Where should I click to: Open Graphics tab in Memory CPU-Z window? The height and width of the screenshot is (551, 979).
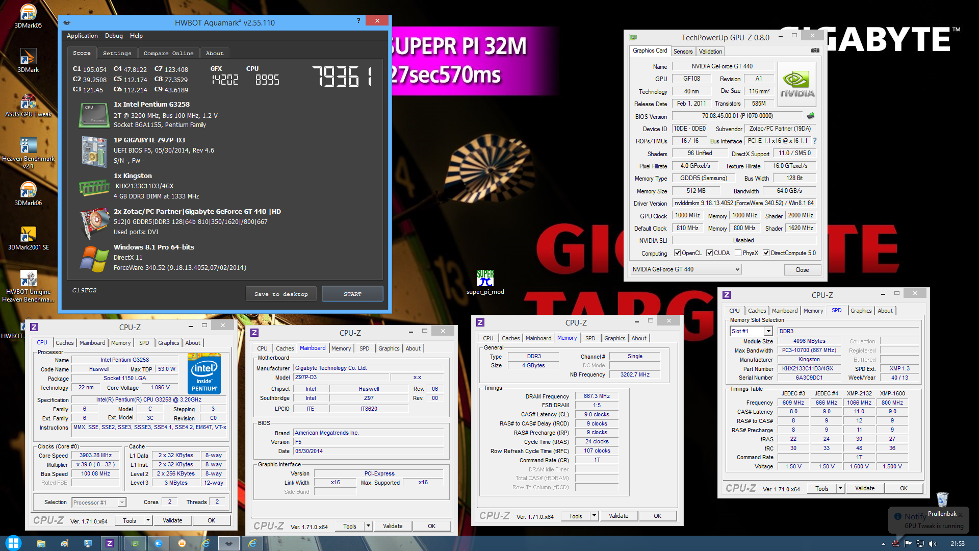click(614, 338)
